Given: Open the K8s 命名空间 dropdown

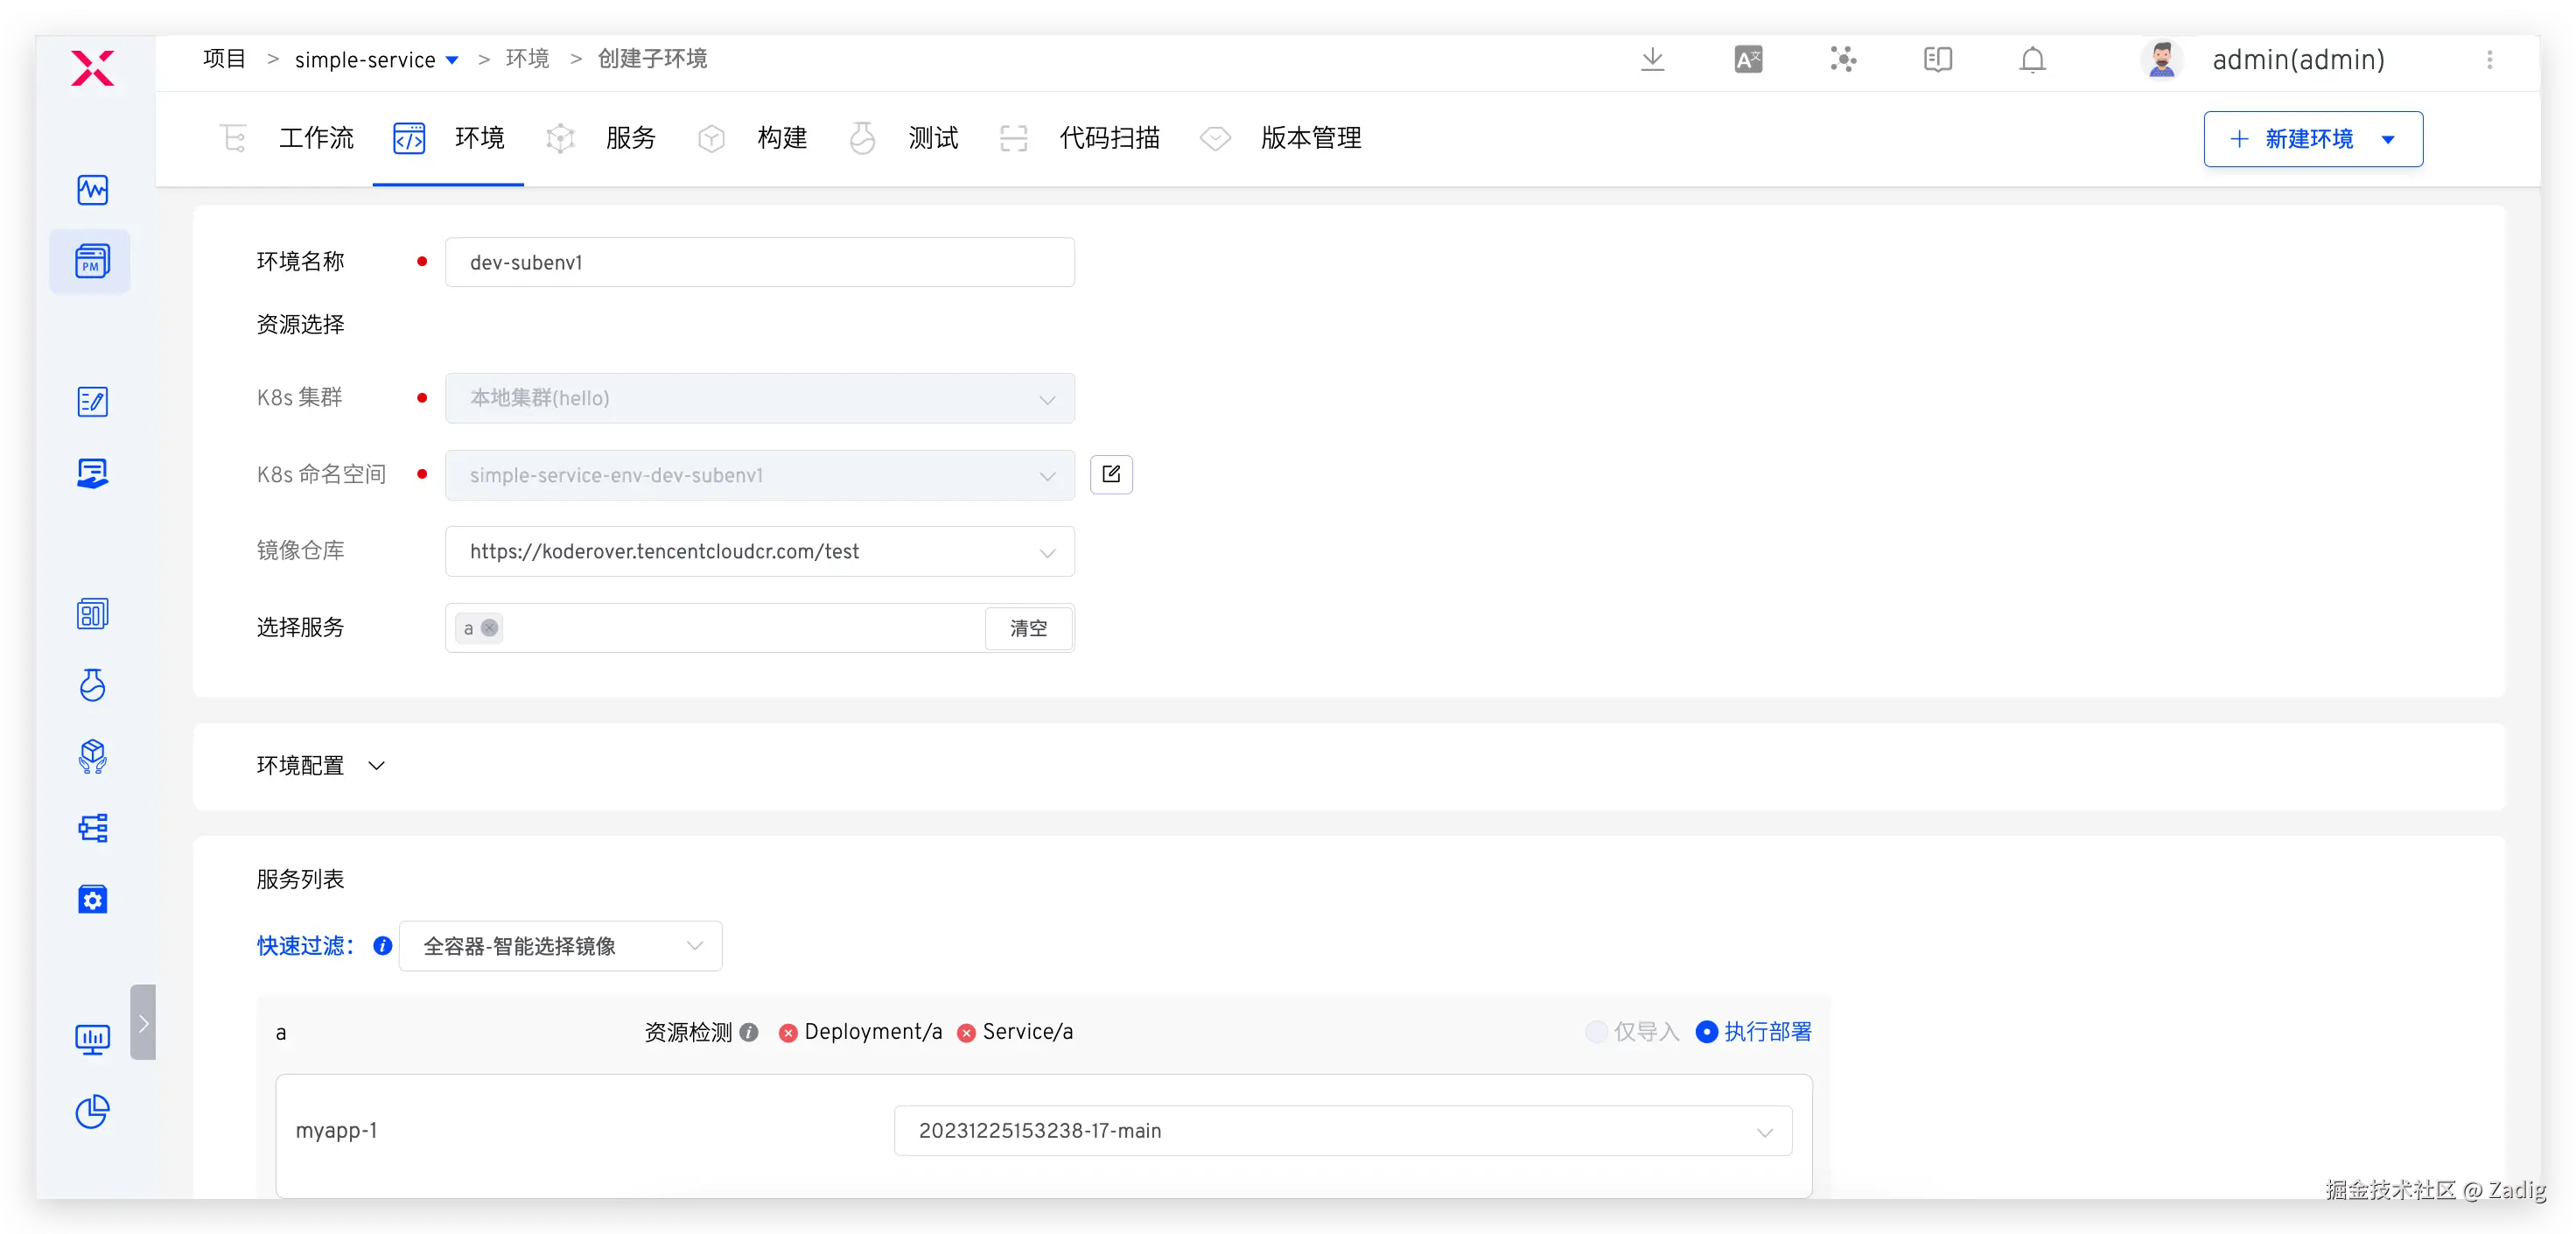Looking at the screenshot, I should 760,475.
